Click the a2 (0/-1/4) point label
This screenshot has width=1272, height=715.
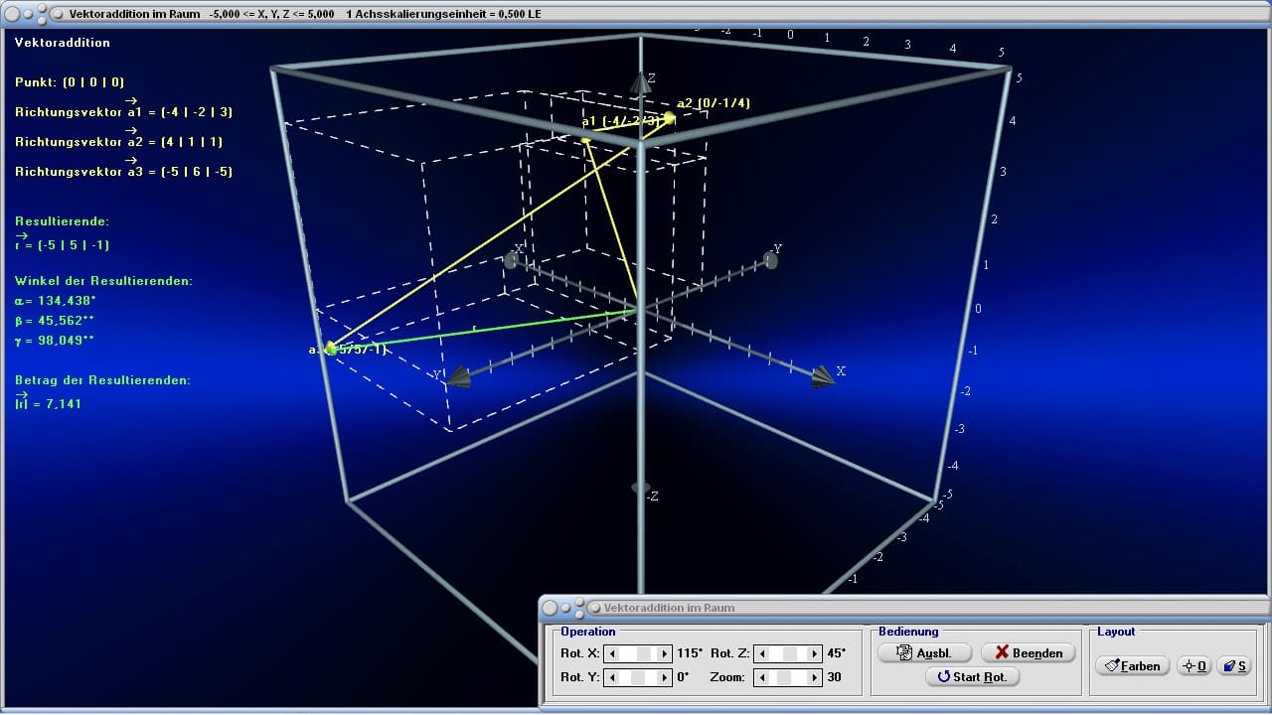(714, 103)
